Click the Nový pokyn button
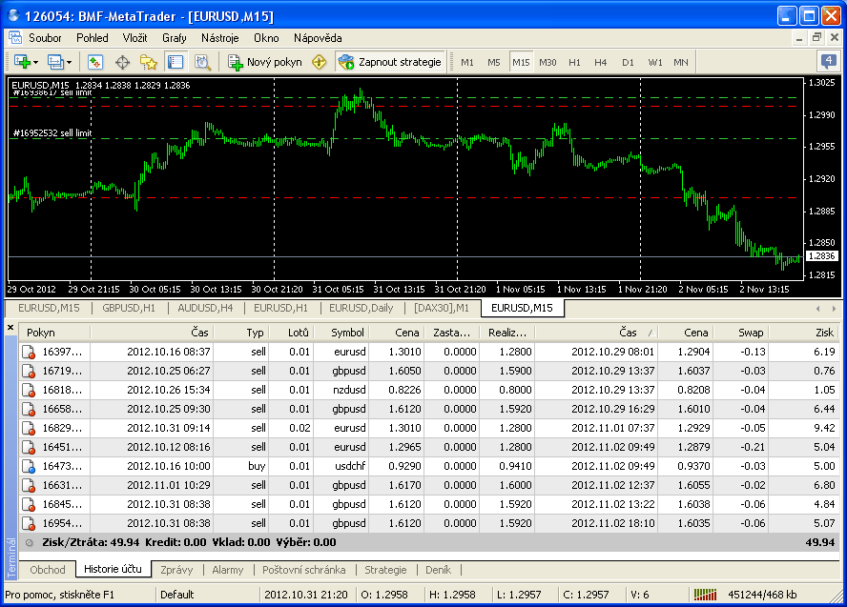 click(265, 62)
